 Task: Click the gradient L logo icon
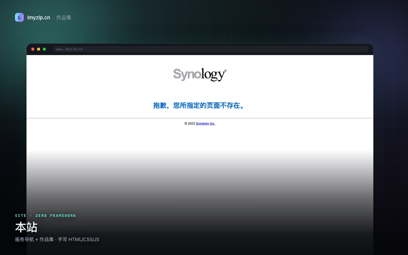[x=19, y=17]
